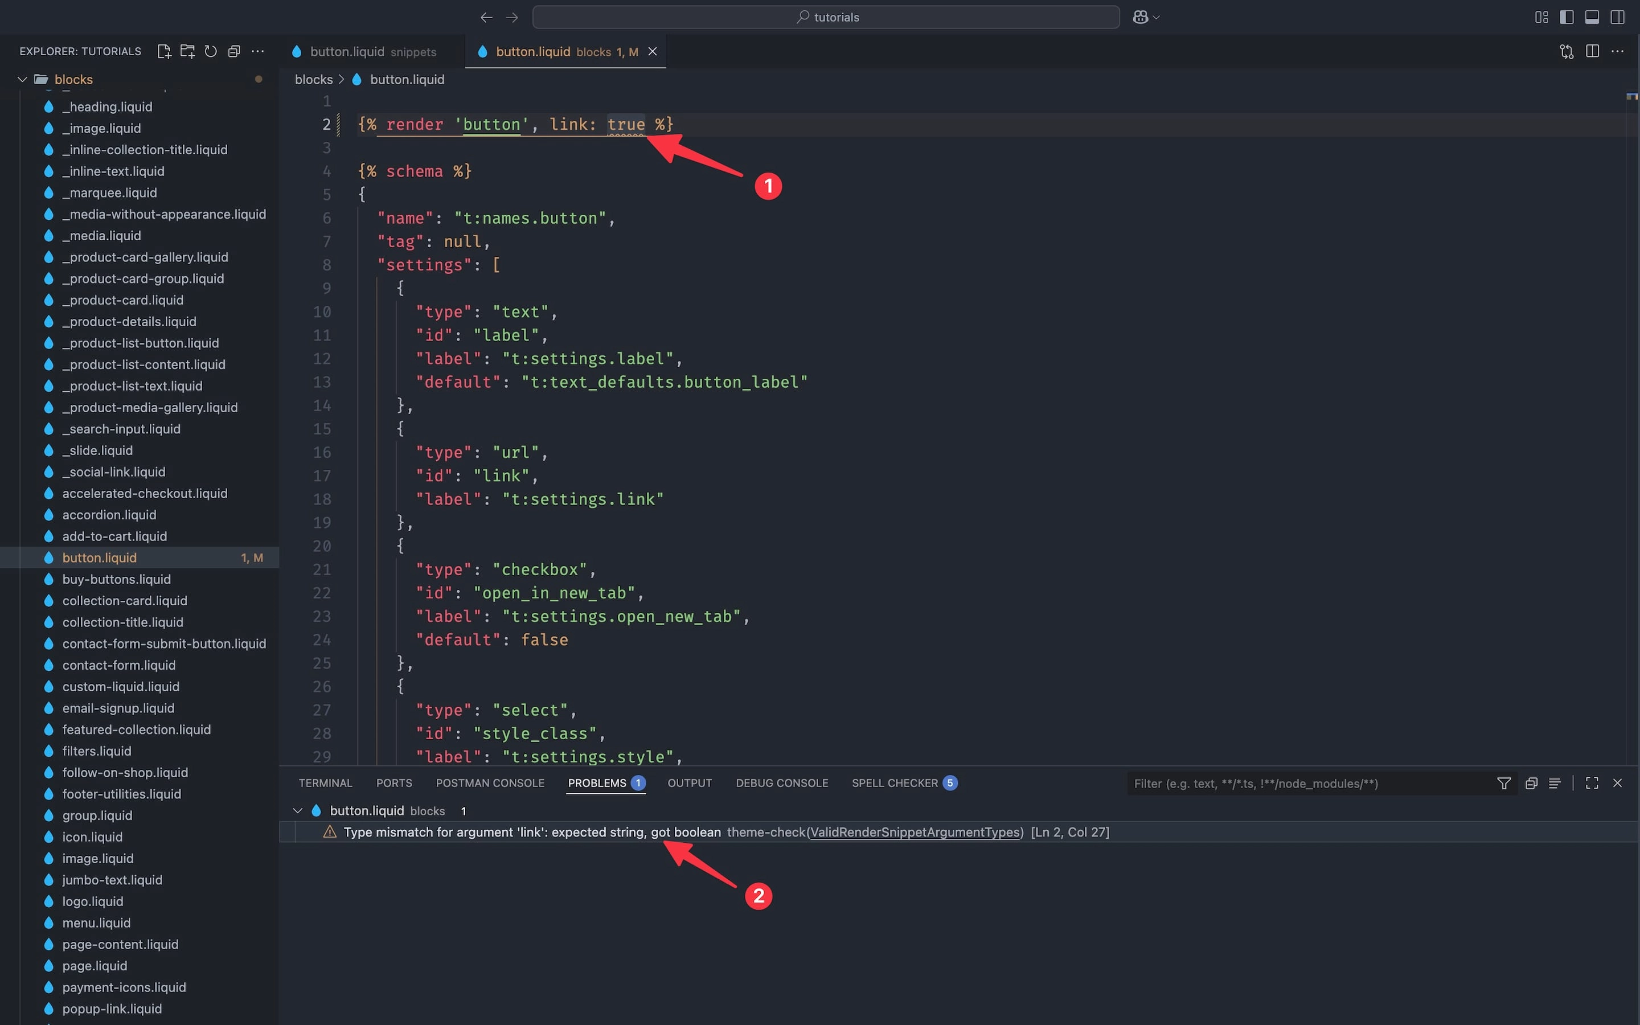
Task: Open buy-buttons.liquid file
Action: (x=117, y=579)
